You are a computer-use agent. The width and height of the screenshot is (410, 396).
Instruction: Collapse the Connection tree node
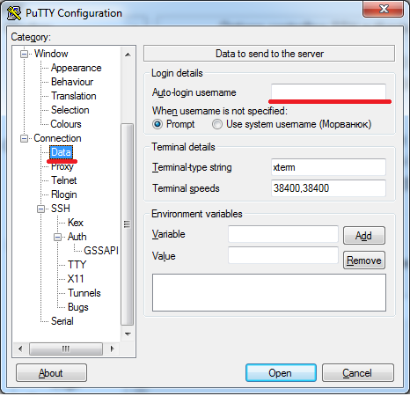pyautogui.click(x=24, y=138)
